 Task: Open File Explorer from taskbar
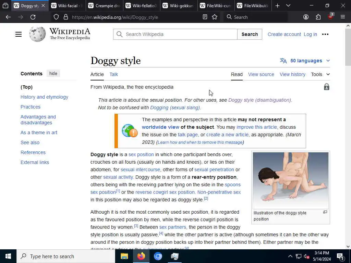[x=124, y=256]
